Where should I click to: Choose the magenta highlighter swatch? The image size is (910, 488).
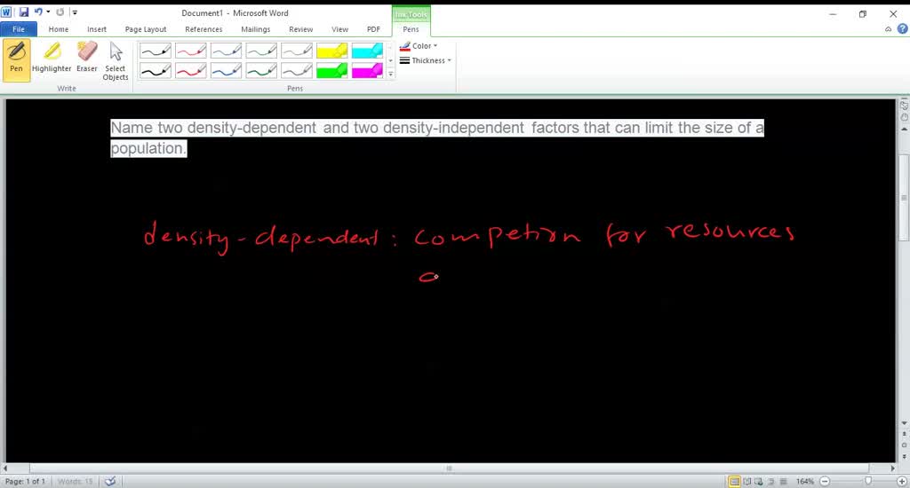(x=368, y=71)
